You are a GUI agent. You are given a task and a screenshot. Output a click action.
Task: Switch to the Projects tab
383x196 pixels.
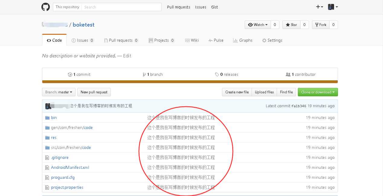(x=162, y=40)
